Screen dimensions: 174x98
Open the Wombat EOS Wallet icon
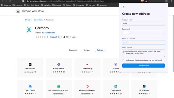[x=87, y=86]
